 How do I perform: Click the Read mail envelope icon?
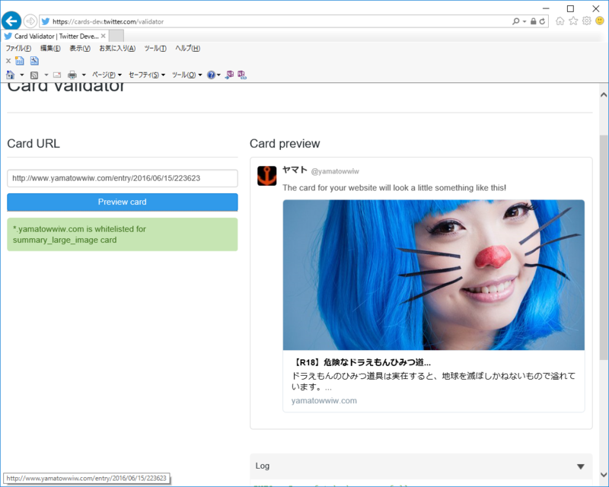(57, 75)
